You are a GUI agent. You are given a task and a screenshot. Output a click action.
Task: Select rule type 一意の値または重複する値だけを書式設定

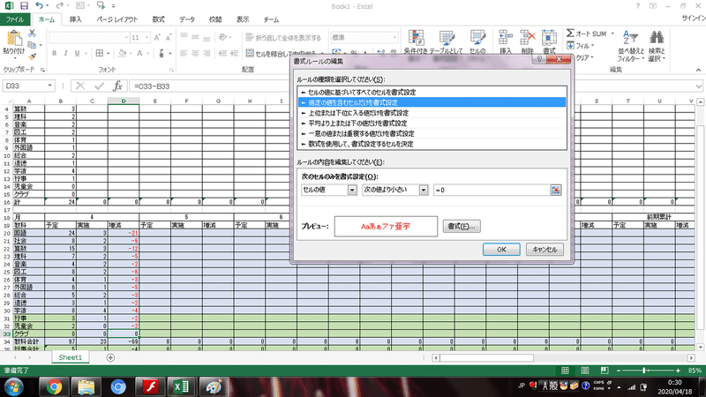coord(432,134)
